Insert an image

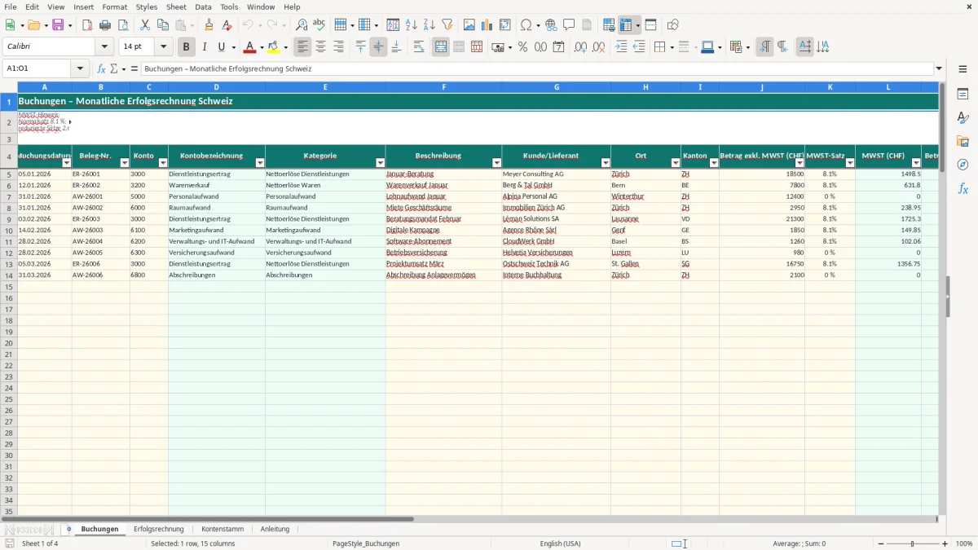pyautogui.click(x=469, y=25)
